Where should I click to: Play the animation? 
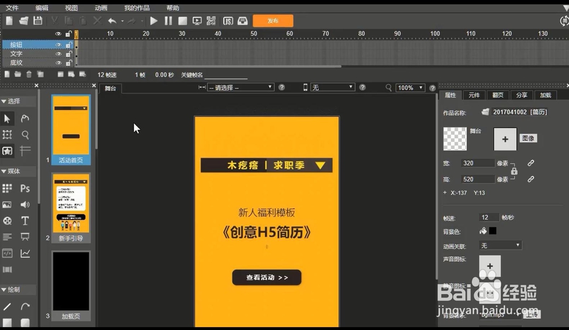(154, 21)
